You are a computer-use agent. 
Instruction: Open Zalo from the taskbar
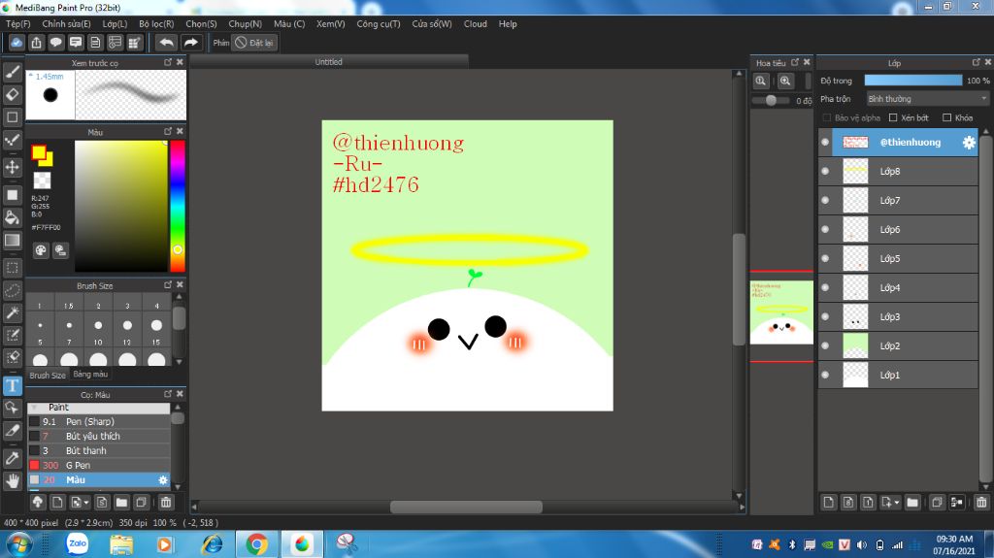[x=78, y=544]
